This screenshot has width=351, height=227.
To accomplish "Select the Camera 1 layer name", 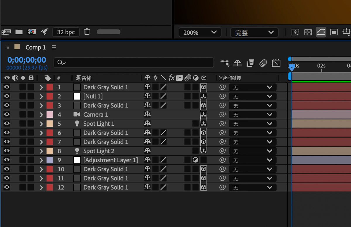I will click(x=96, y=115).
